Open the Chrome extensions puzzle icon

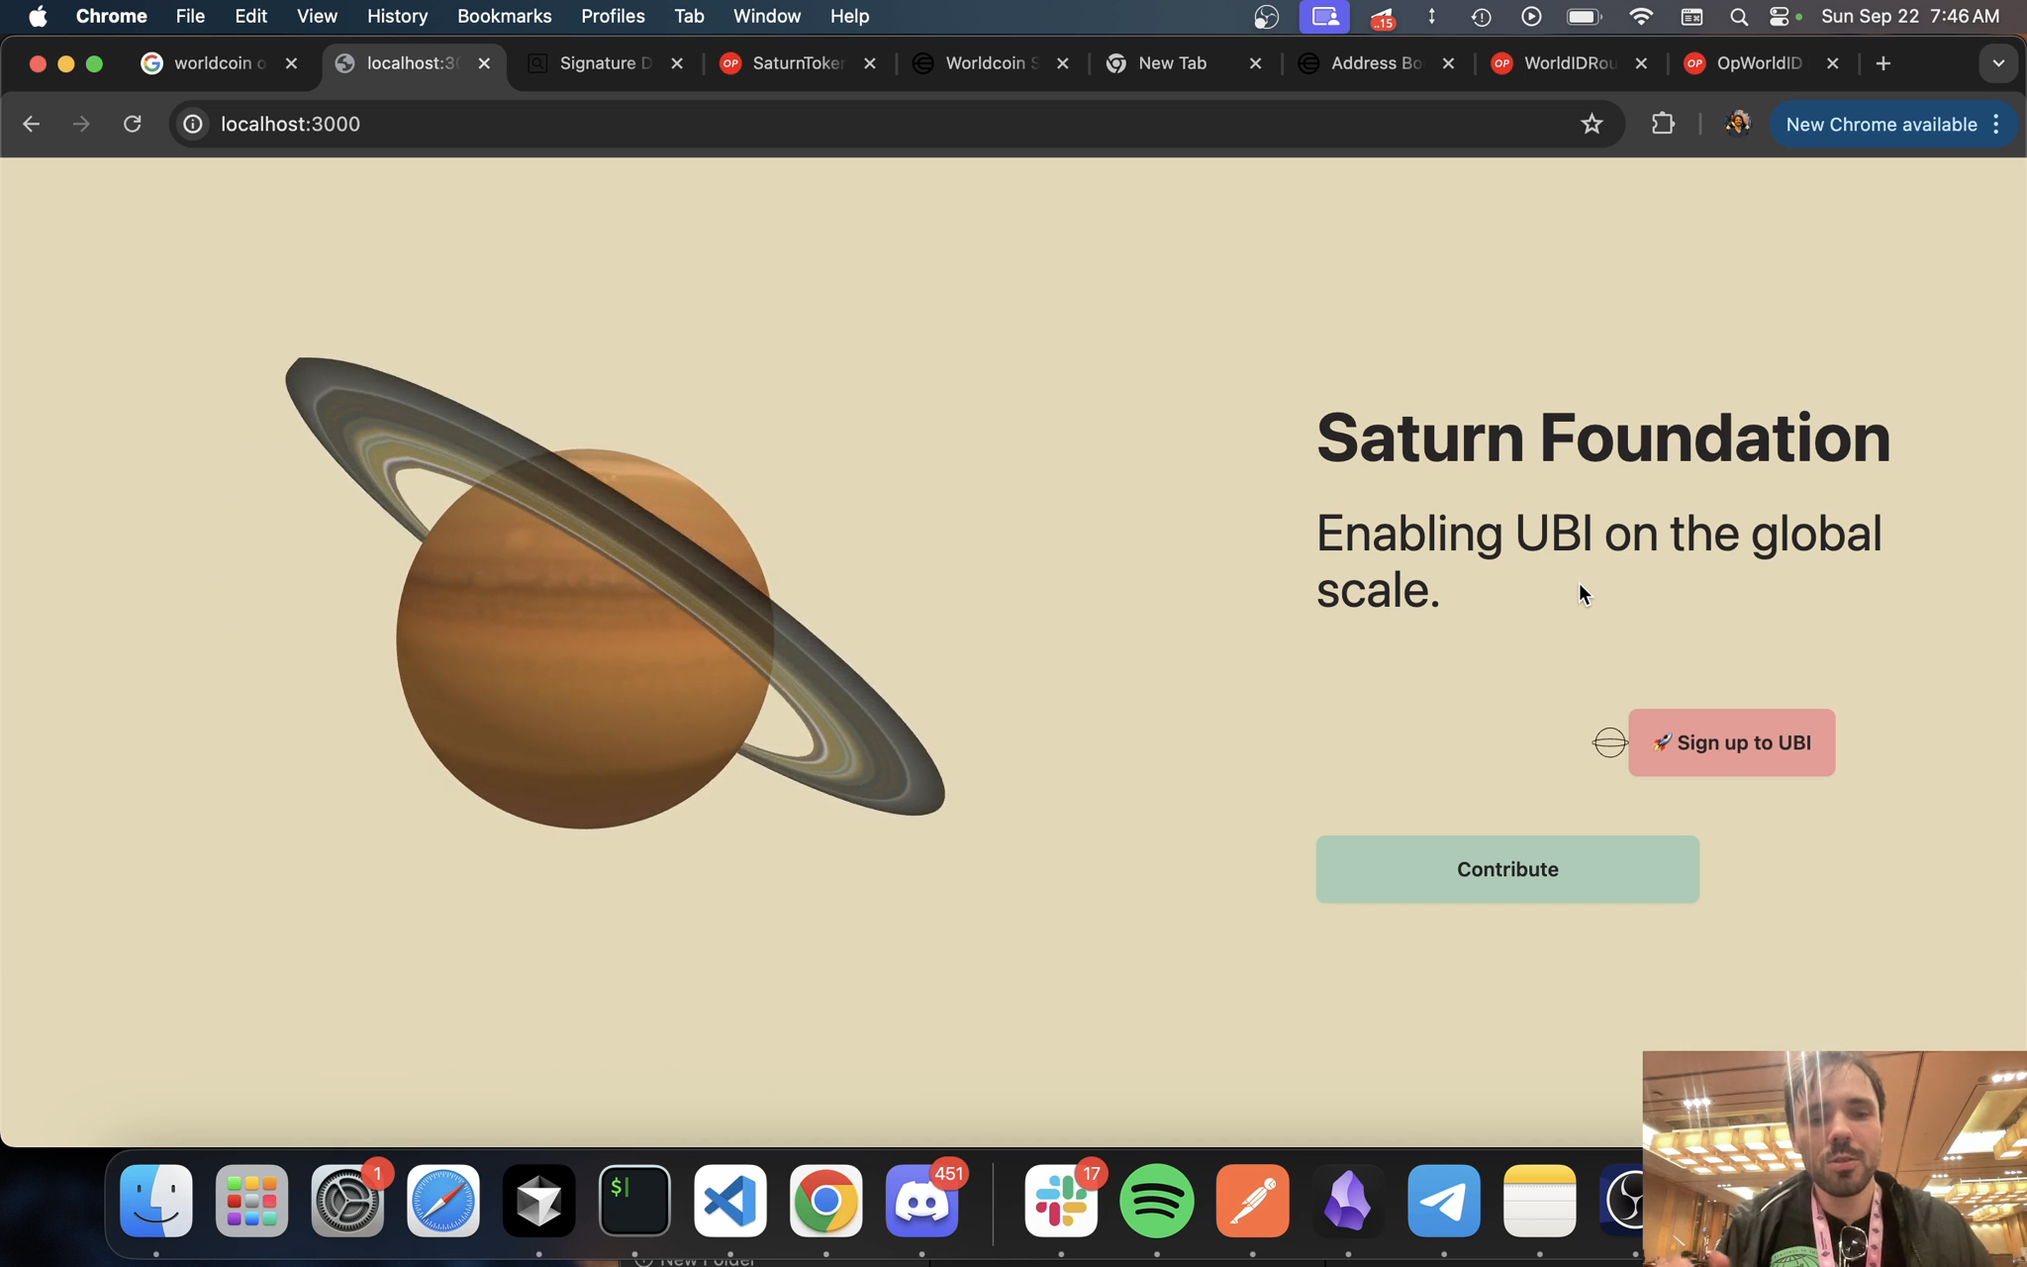click(x=1663, y=124)
